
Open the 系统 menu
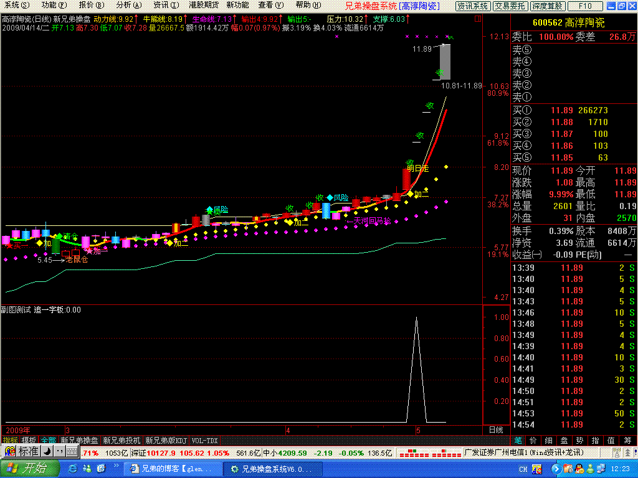[x=17, y=5]
